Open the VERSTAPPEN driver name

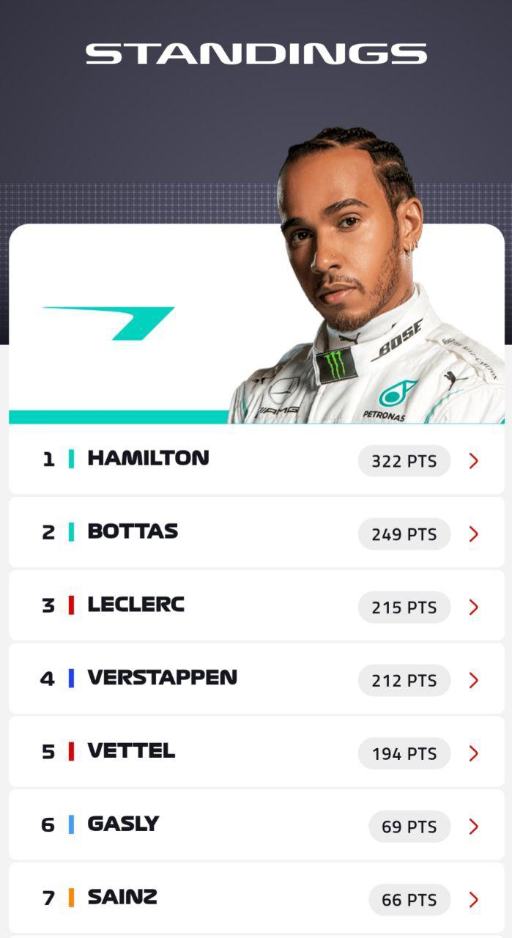pyautogui.click(x=162, y=678)
